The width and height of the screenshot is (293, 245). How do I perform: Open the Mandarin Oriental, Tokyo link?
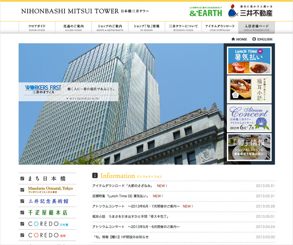(x=47, y=190)
